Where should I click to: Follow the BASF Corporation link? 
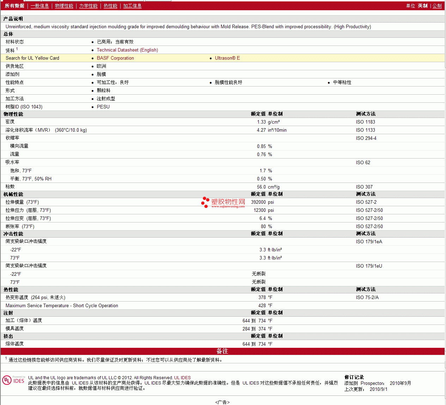pos(115,58)
